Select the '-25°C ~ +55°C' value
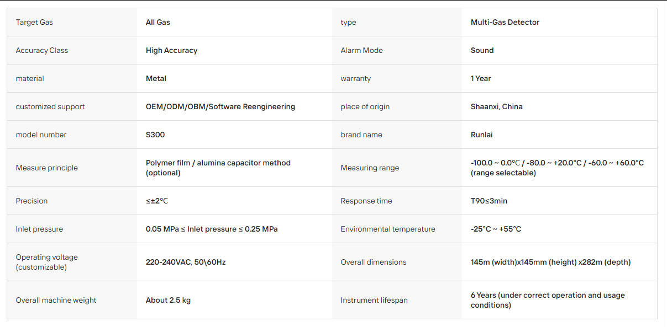This screenshot has height=327, width=667. (496, 229)
